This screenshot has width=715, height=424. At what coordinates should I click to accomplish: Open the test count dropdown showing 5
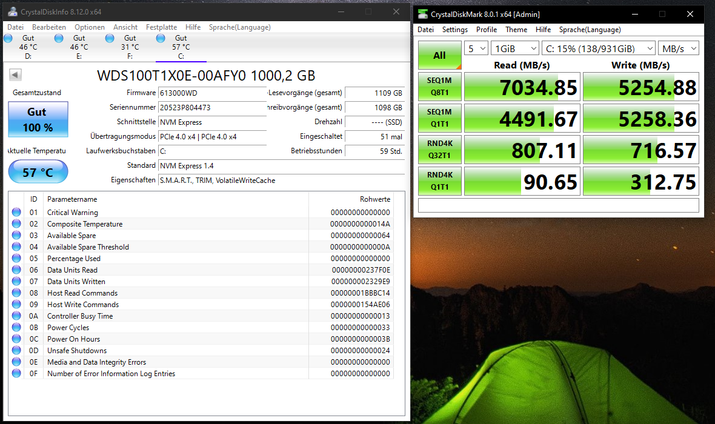tap(476, 48)
